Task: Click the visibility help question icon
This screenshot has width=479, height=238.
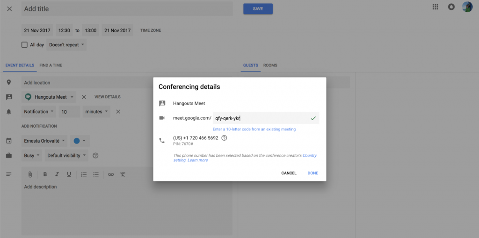Action: pos(96,156)
